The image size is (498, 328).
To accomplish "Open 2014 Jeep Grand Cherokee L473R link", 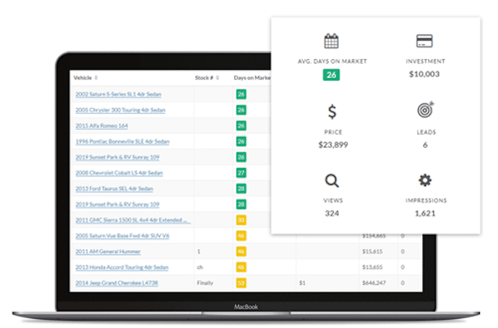I will (116, 283).
